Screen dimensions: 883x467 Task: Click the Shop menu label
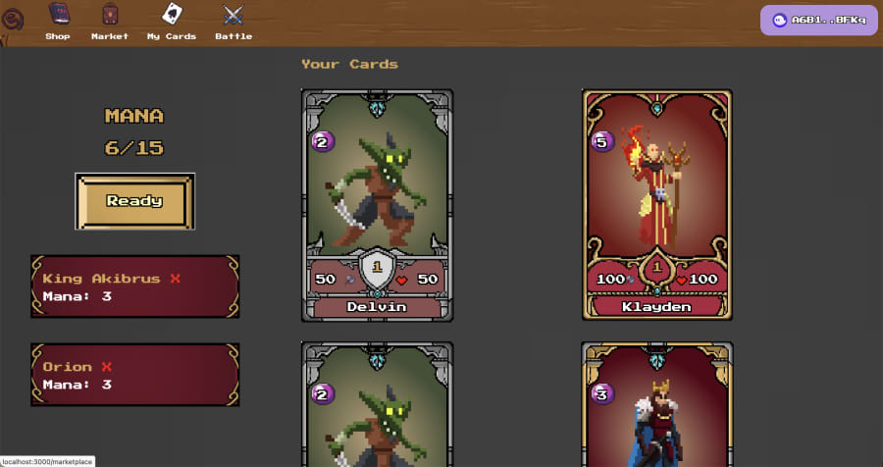(x=58, y=36)
